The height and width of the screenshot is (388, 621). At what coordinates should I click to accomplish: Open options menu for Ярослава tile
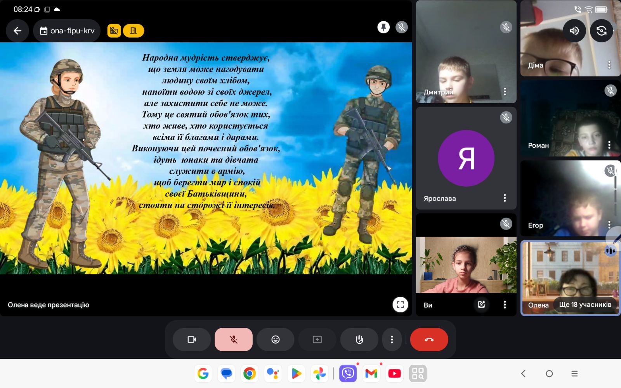coord(505,198)
